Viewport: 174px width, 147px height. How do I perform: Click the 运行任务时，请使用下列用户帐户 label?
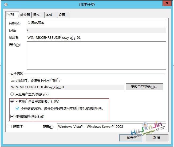(x=35, y=80)
